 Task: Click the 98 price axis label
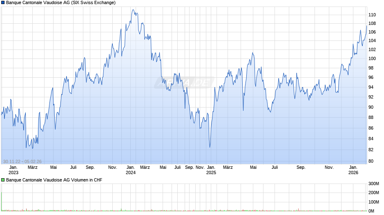(371, 68)
